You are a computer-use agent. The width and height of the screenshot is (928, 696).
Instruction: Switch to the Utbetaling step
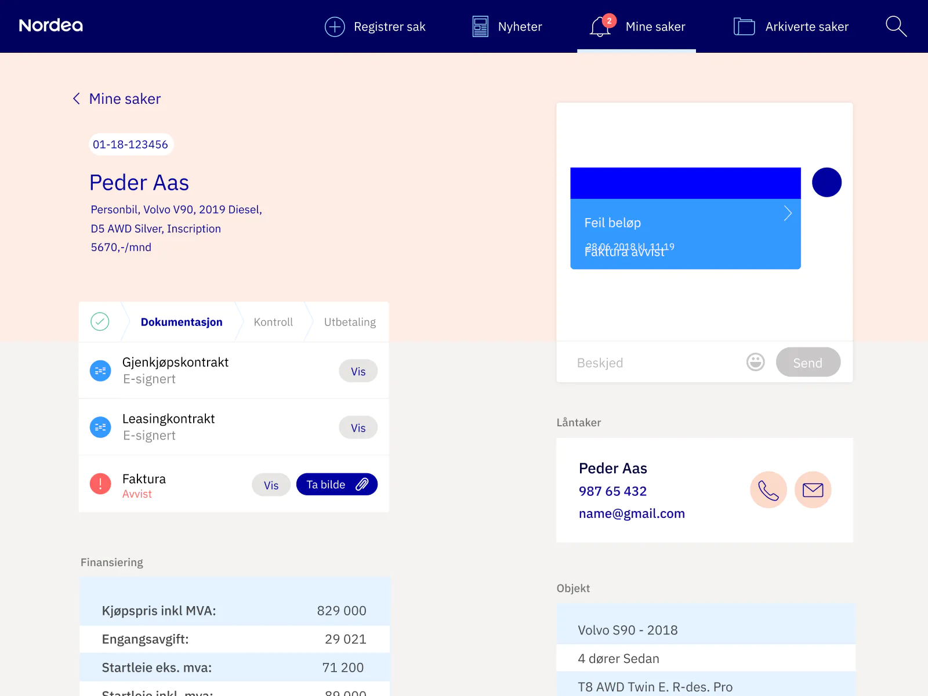[350, 322]
